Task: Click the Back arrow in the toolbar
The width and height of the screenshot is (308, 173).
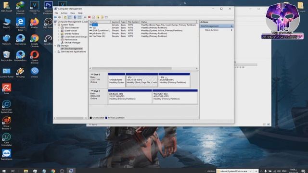Action: 55,17
